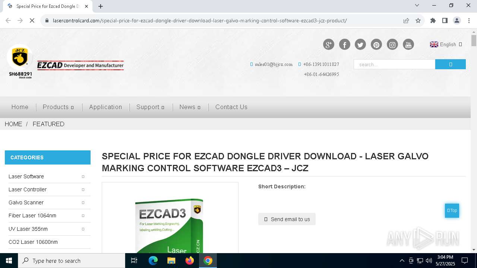The image size is (477, 268).
Task: Focus the site search field
Action: coord(394,64)
